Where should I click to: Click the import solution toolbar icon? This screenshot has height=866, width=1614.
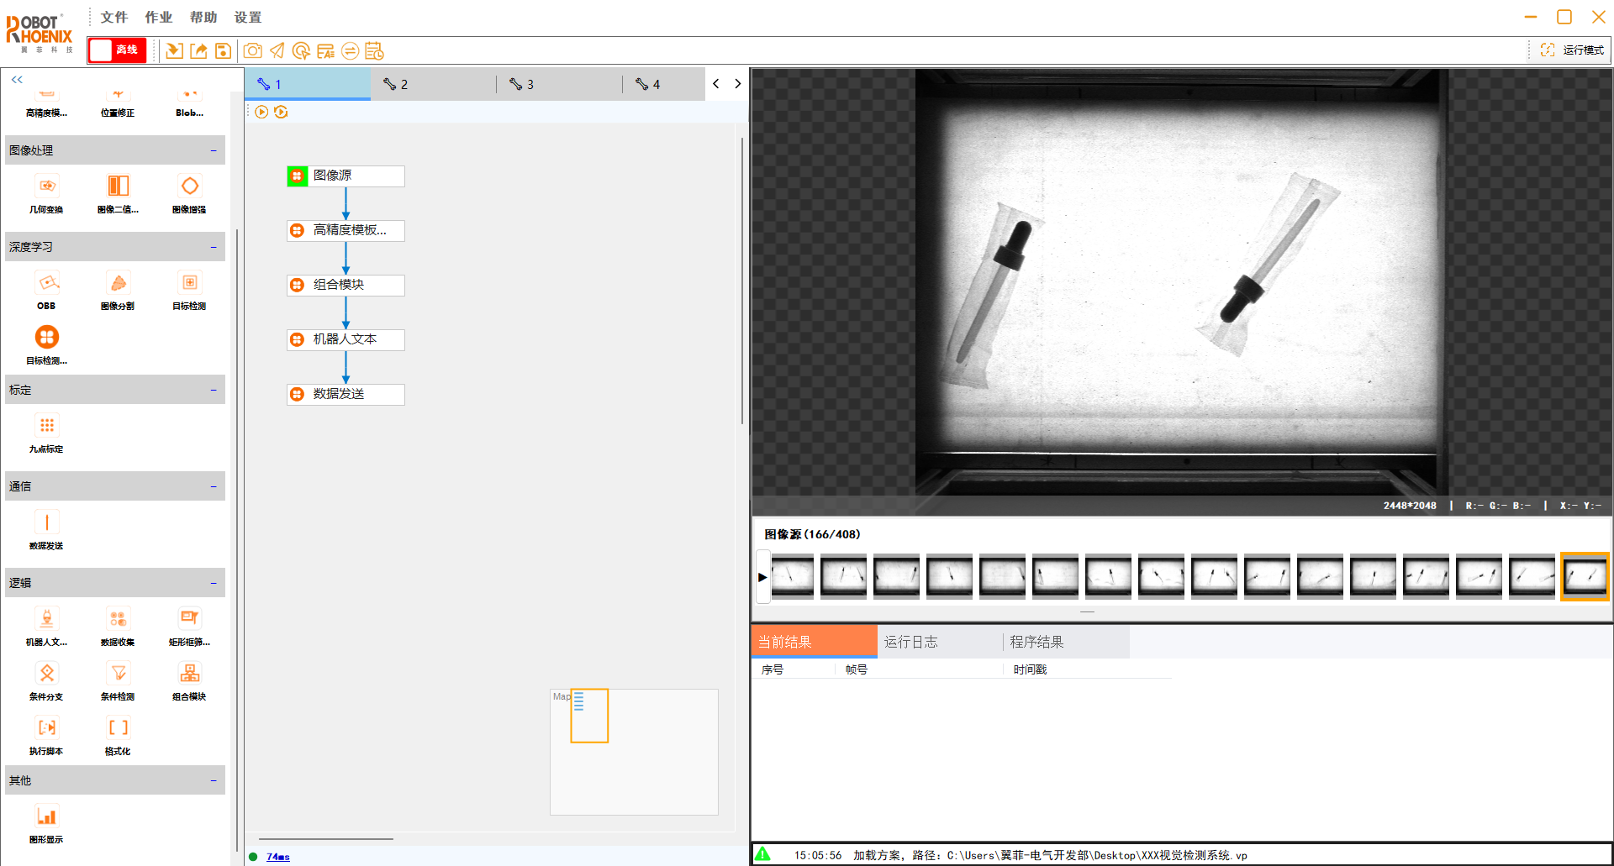[x=174, y=51]
